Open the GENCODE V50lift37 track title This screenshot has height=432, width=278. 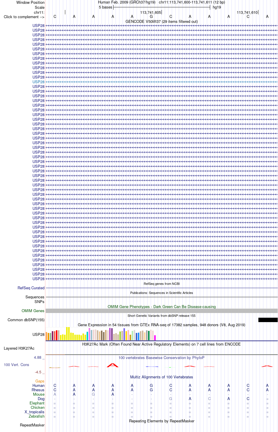(162, 21)
